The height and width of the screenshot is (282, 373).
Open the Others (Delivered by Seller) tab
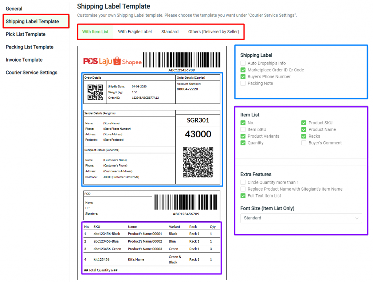[214, 32]
